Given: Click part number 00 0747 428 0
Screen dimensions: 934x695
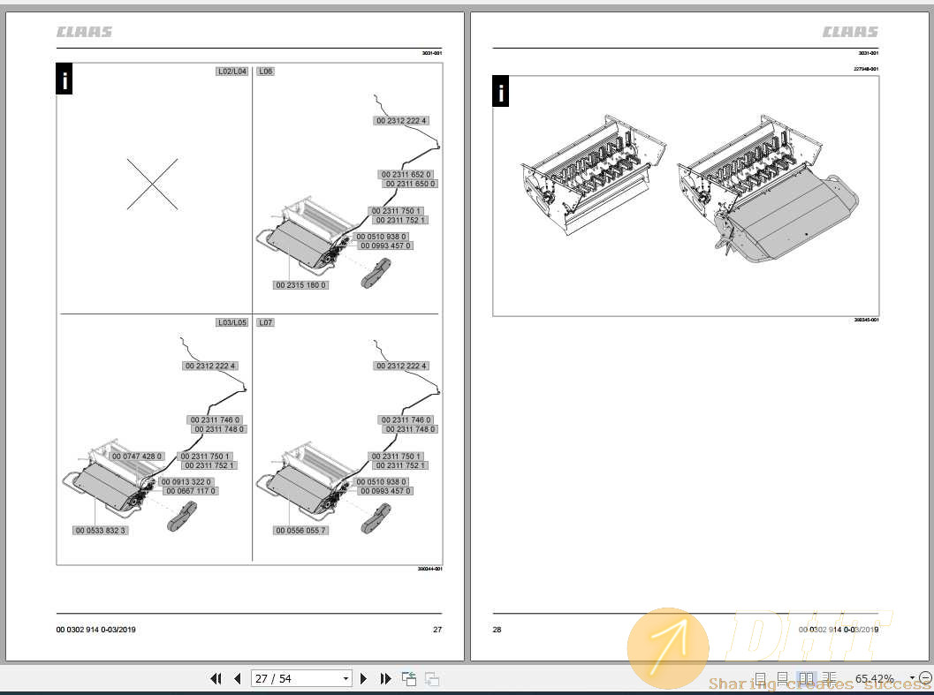Looking at the screenshot, I should point(137,457).
